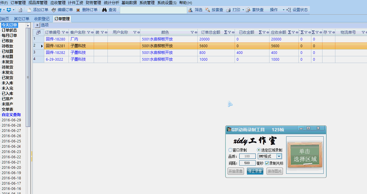Image resolution: width=367 pixels, height=194 pixels.
Task: Click the red X 删除订单 icon
Action: point(78,10)
